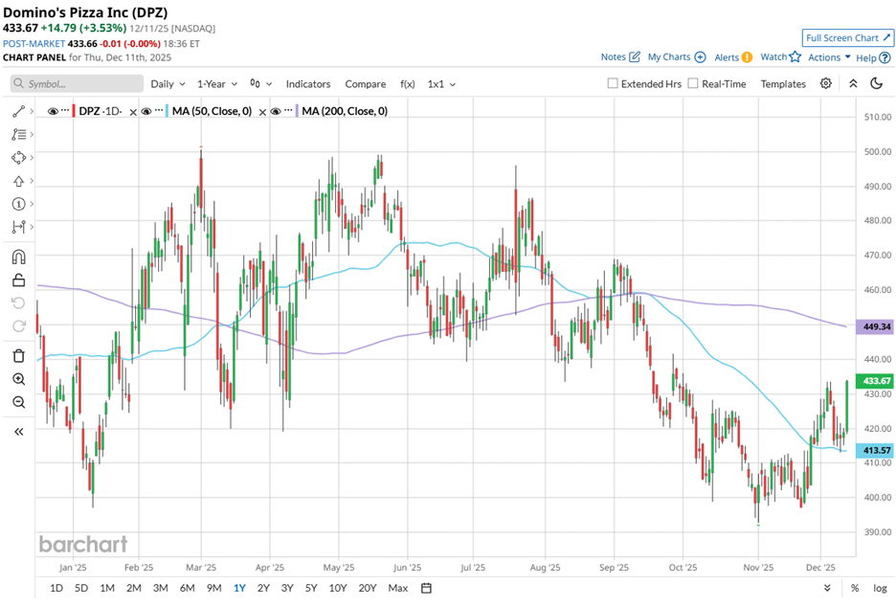Image resolution: width=896 pixels, height=606 pixels.
Task: Activate the magnet snap tool
Action: pos(18,257)
